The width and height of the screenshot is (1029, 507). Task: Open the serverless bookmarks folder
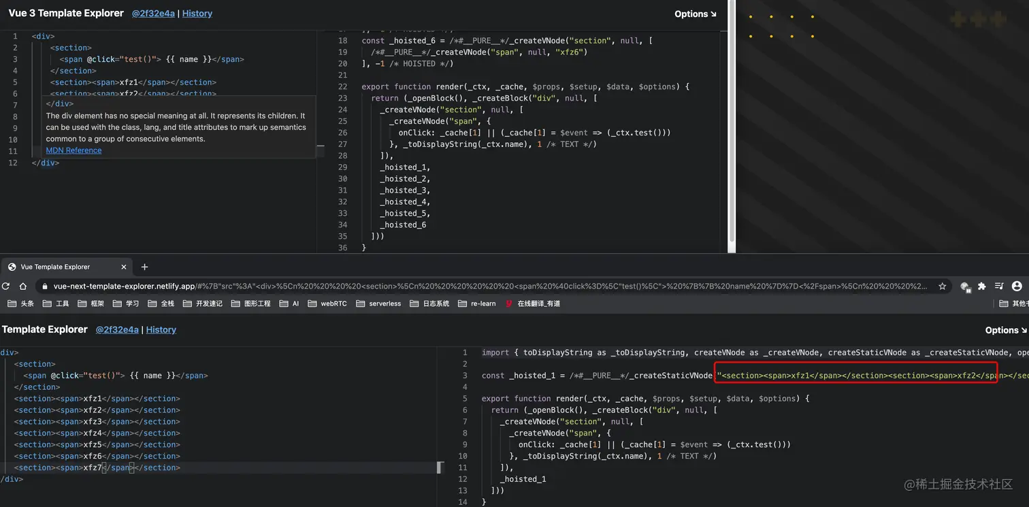click(378, 304)
